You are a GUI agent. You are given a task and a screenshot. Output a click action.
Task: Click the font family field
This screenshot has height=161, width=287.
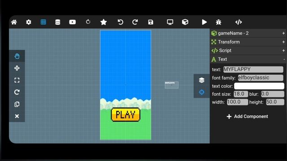click(261, 78)
